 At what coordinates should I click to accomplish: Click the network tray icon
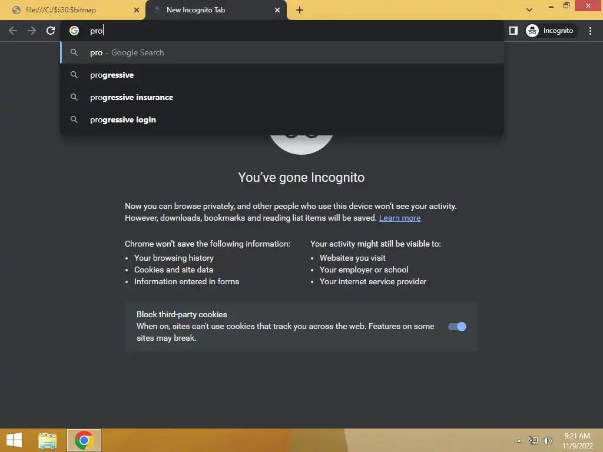point(533,440)
